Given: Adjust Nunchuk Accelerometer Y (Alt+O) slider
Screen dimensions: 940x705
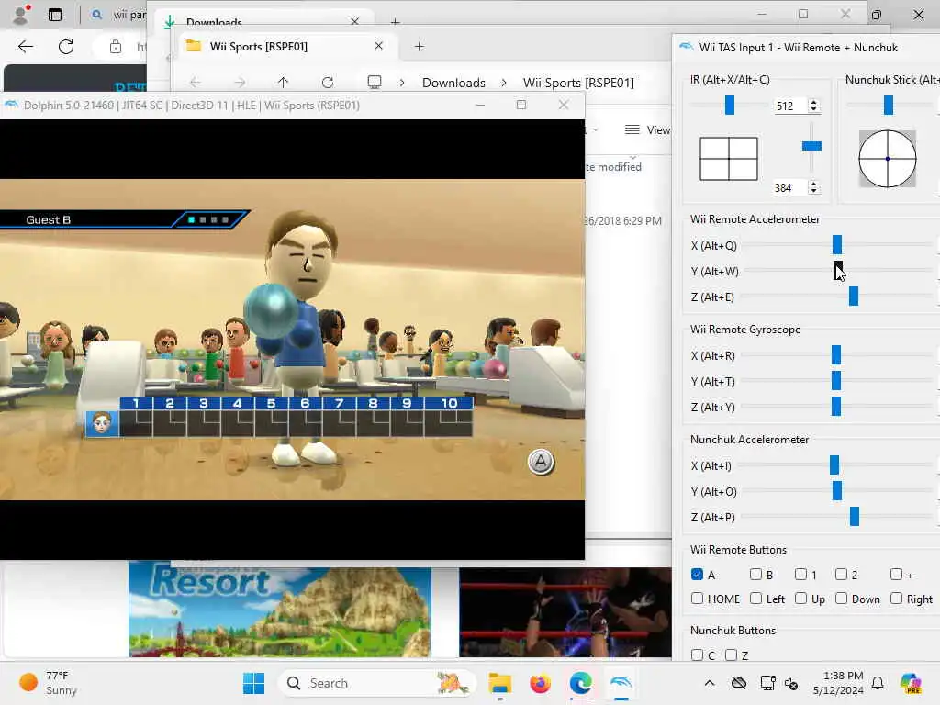Looking at the screenshot, I should pos(837,491).
